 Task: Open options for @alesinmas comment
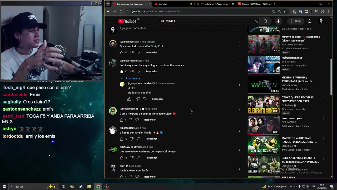pos(239,44)
